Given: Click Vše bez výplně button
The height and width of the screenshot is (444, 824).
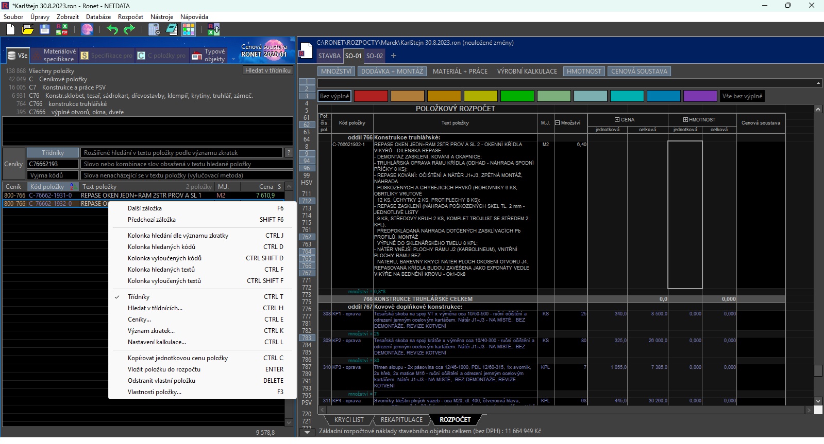Looking at the screenshot, I should pos(742,96).
